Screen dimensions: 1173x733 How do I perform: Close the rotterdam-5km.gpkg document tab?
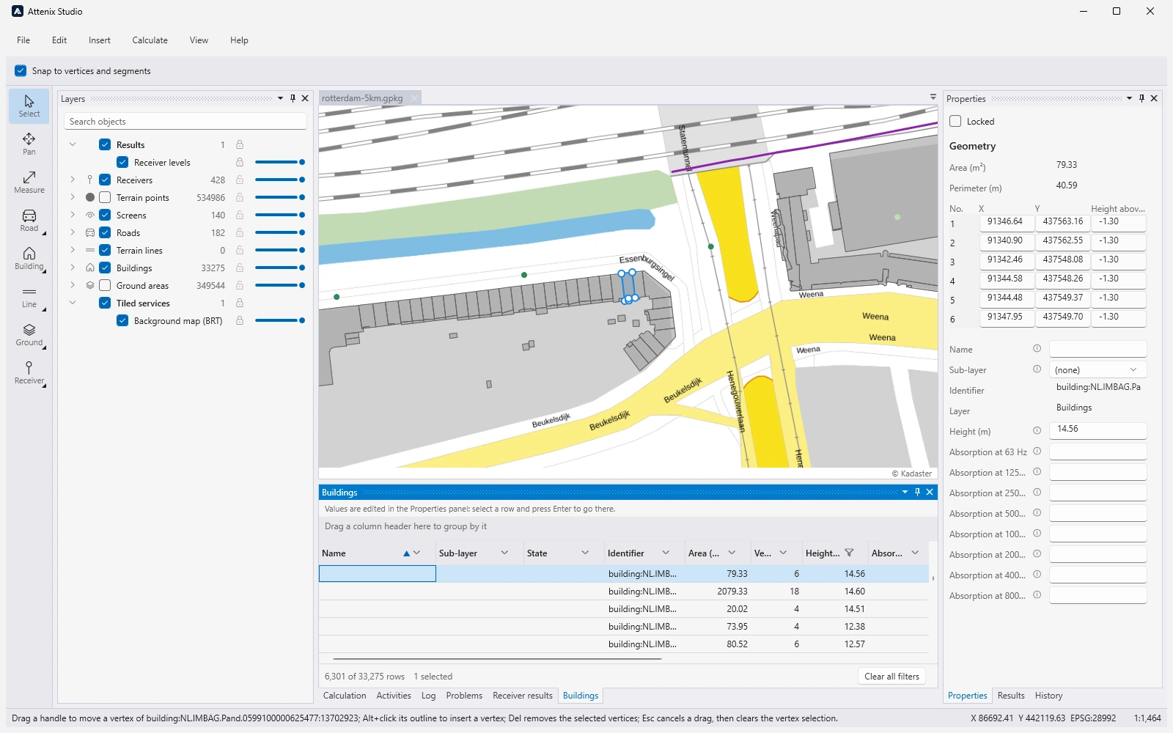(414, 98)
